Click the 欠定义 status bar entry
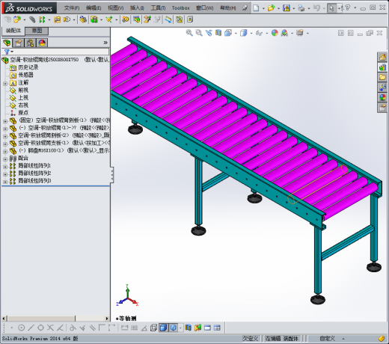 (x=250, y=339)
